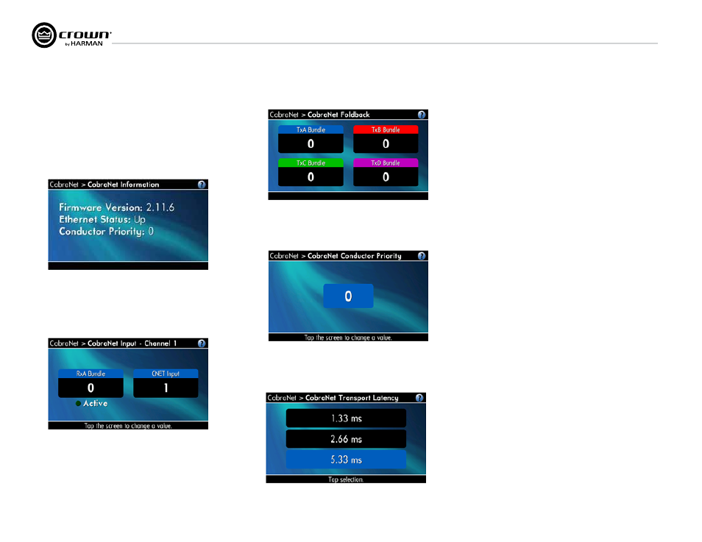Click the Ethernet Status: Up text
Screen dimensions: 702x542
click(102, 219)
